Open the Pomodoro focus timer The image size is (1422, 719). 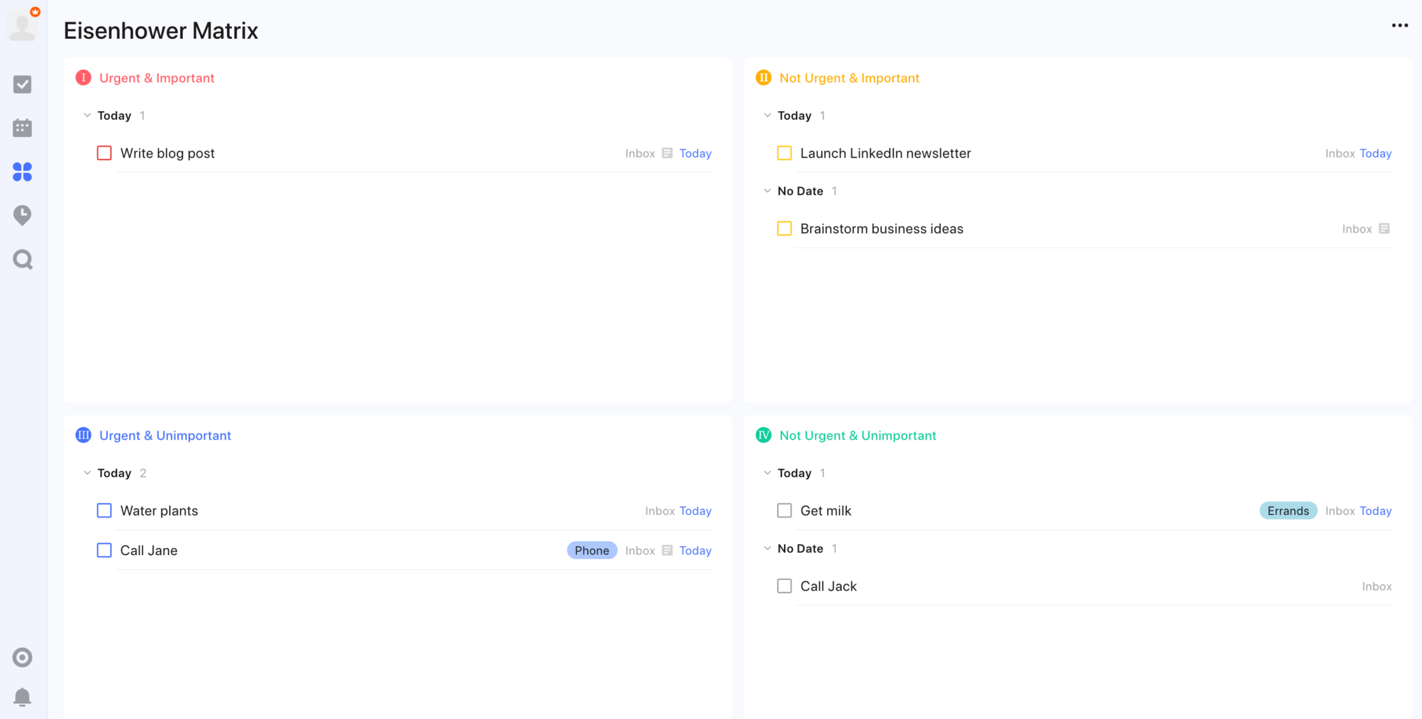coord(22,215)
